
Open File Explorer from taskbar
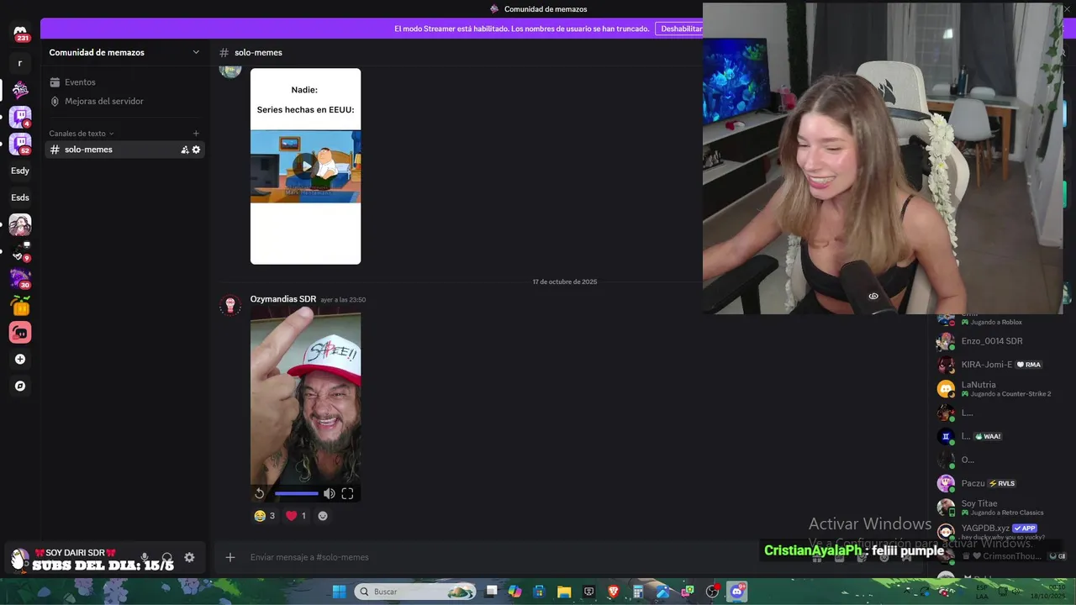(x=564, y=592)
